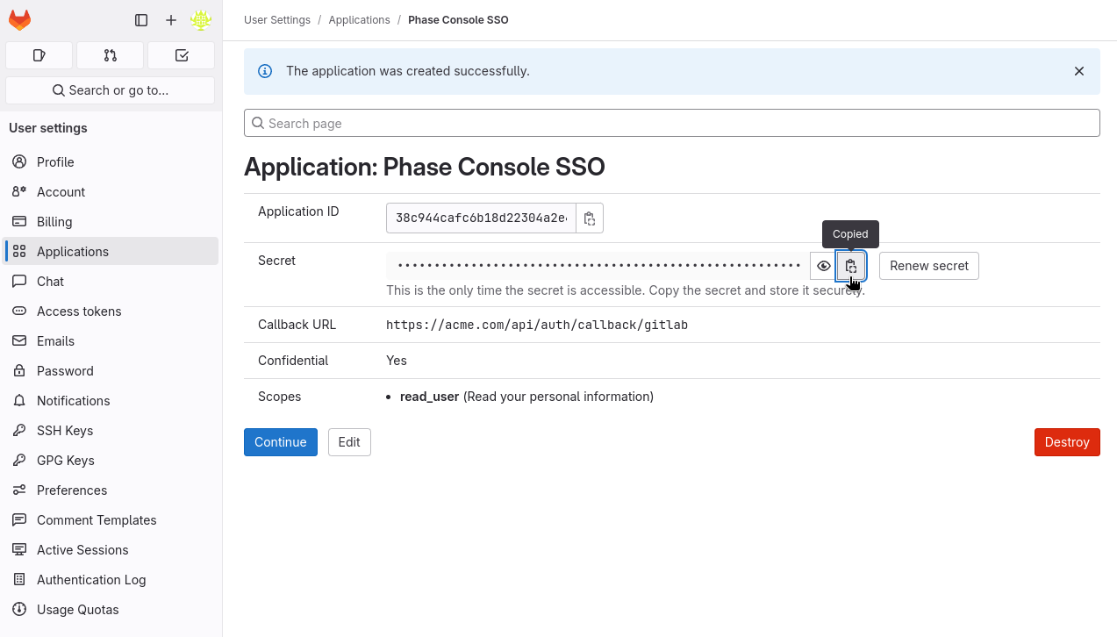The height and width of the screenshot is (637, 1117).
Task: Click the Continue button
Action: point(281,442)
